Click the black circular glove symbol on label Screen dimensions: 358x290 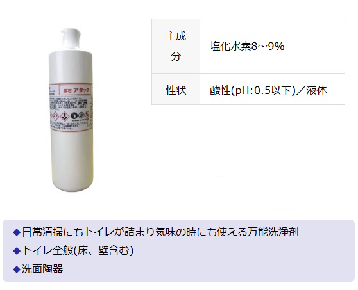(x=74, y=116)
